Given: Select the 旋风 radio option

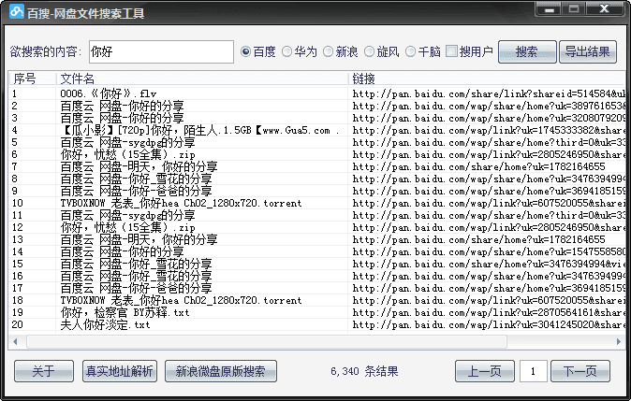Looking at the screenshot, I should pyautogui.click(x=369, y=51).
